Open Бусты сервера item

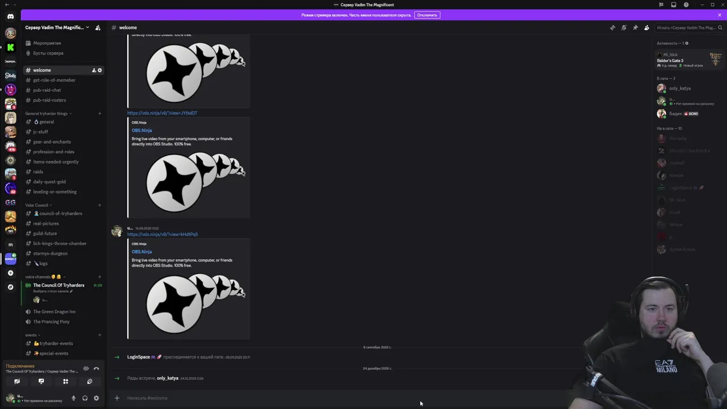click(x=63, y=53)
